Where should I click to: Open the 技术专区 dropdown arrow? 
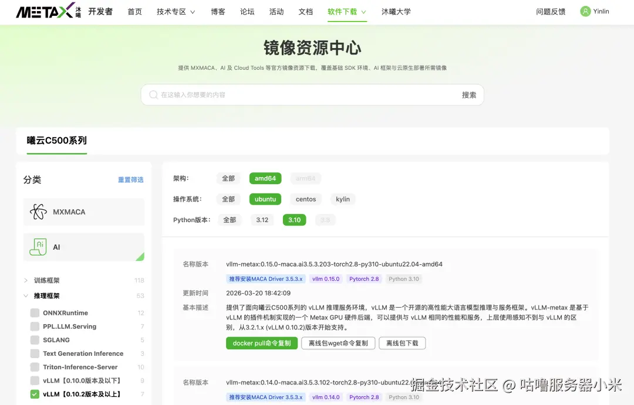tap(193, 12)
